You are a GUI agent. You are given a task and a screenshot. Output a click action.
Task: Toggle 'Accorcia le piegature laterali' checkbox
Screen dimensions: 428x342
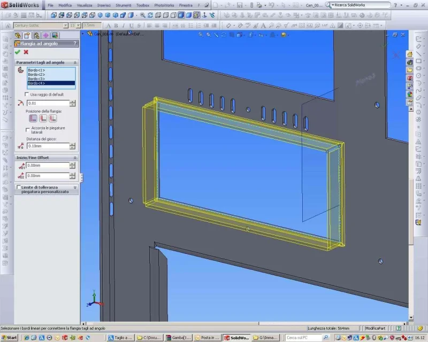pyautogui.click(x=28, y=129)
